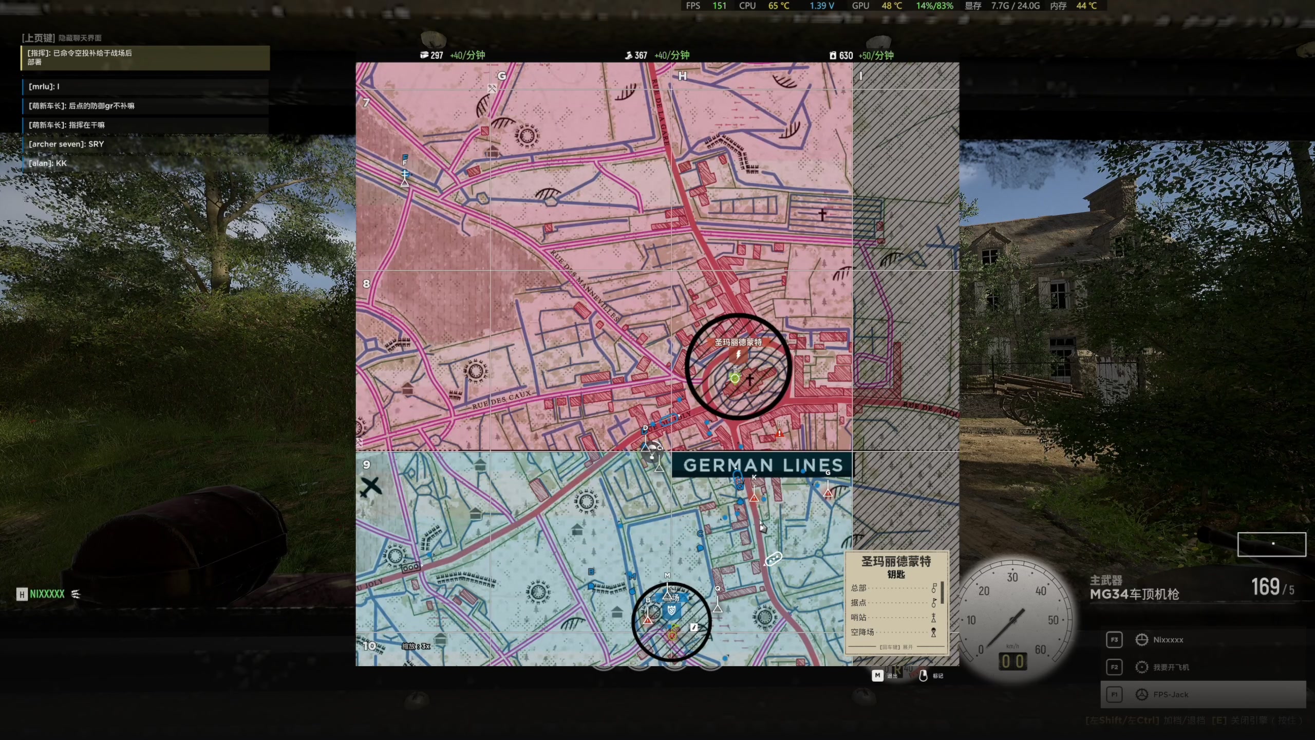The width and height of the screenshot is (1315, 740).
Task: Expand the map legend via [回车键] 展开
Action: (896, 647)
